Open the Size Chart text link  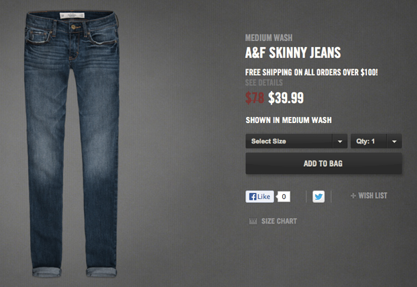pos(279,221)
